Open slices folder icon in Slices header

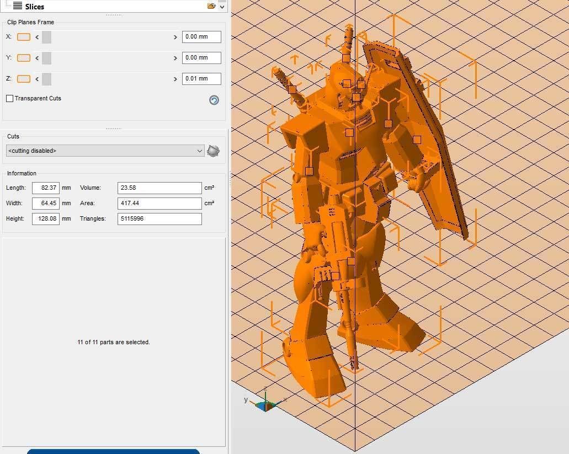211,6
